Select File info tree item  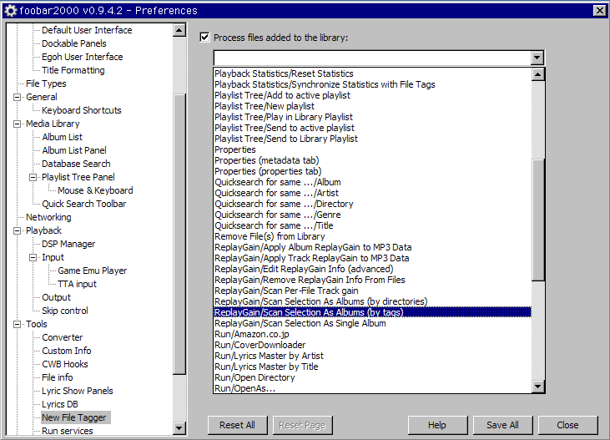pyautogui.click(x=58, y=377)
